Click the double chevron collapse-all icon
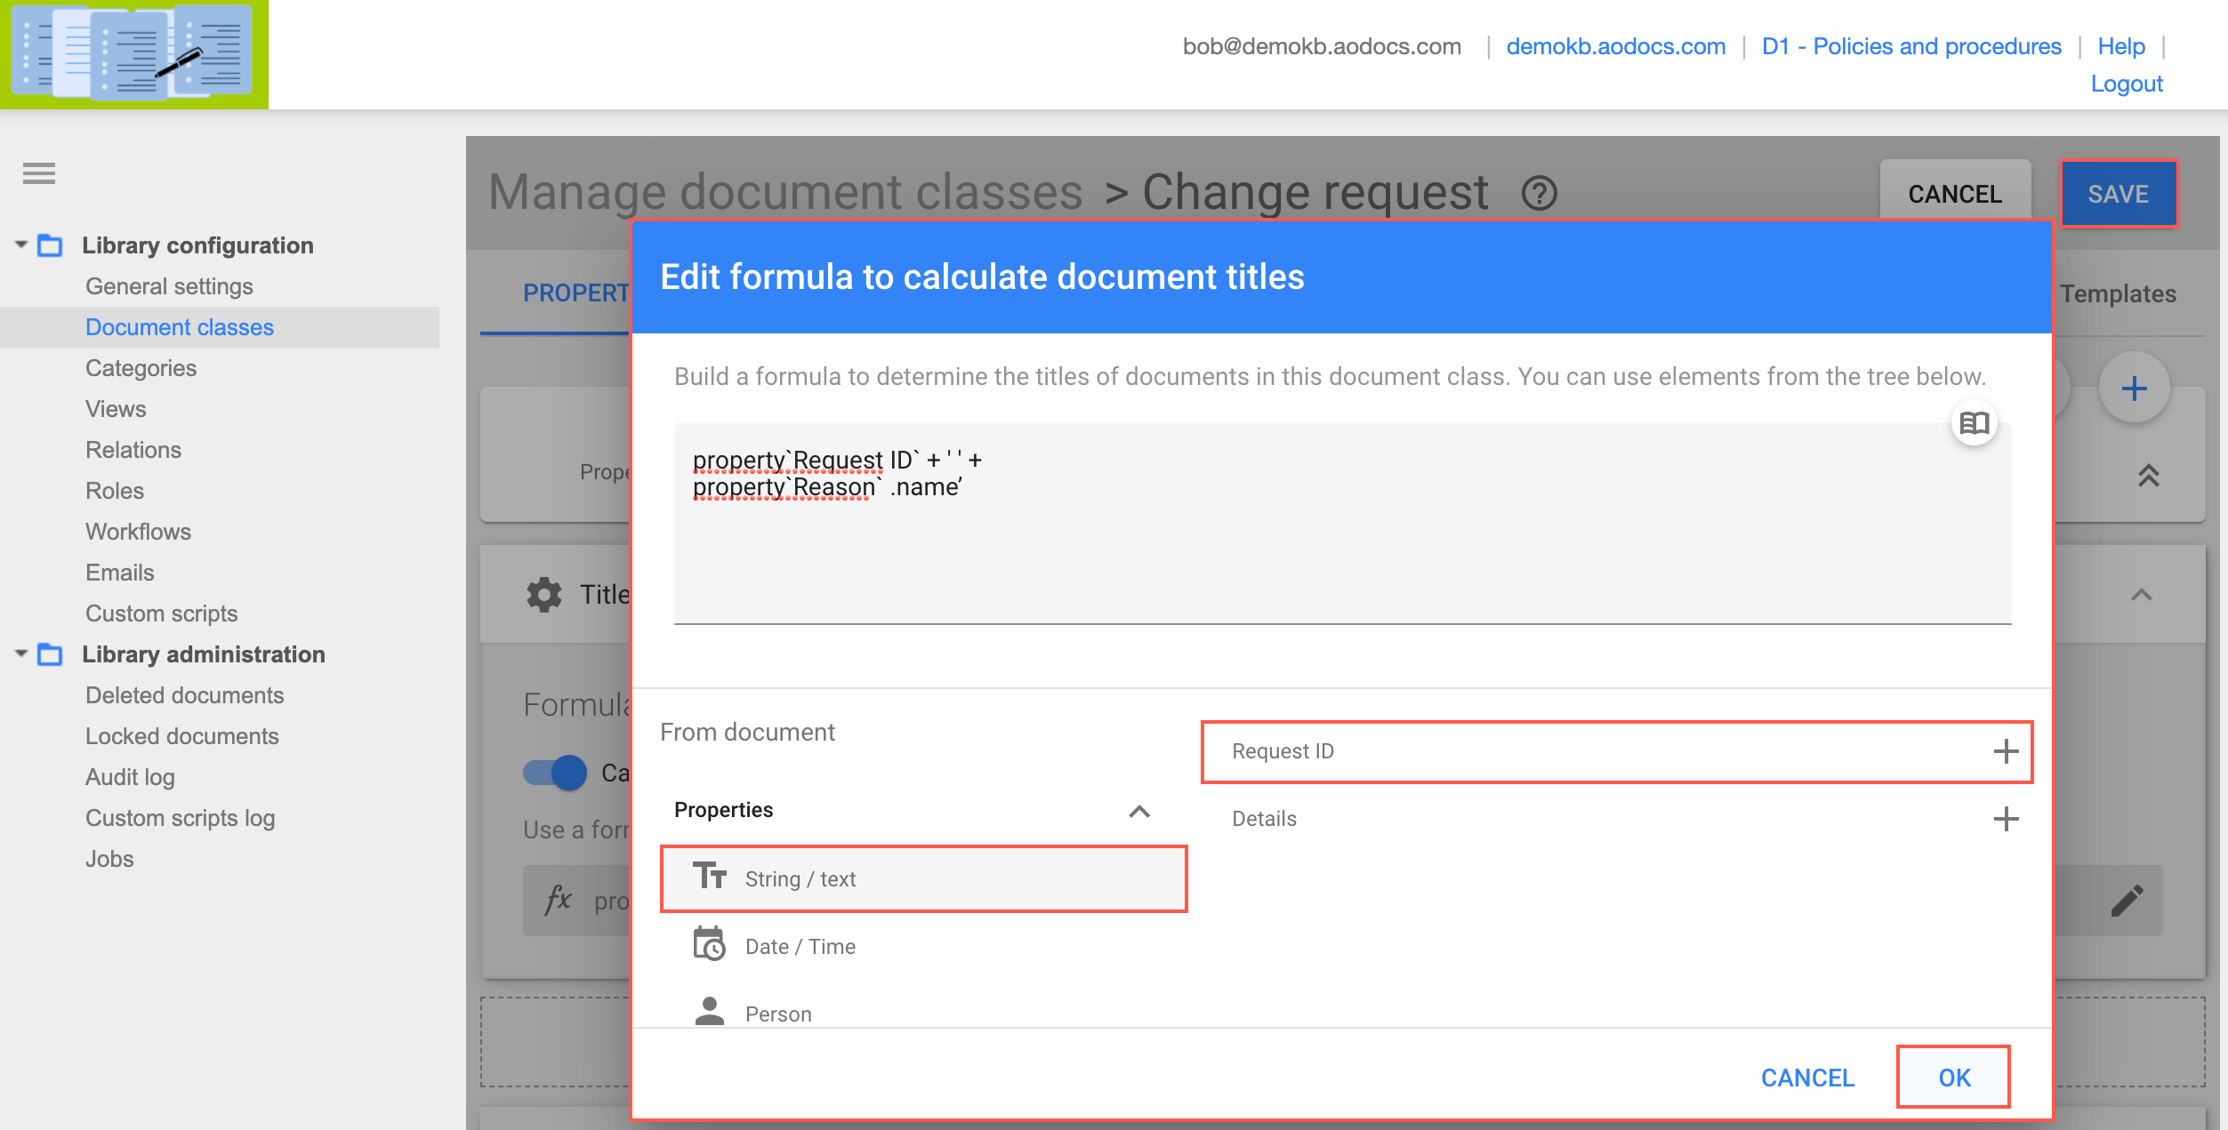 click(x=2149, y=476)
